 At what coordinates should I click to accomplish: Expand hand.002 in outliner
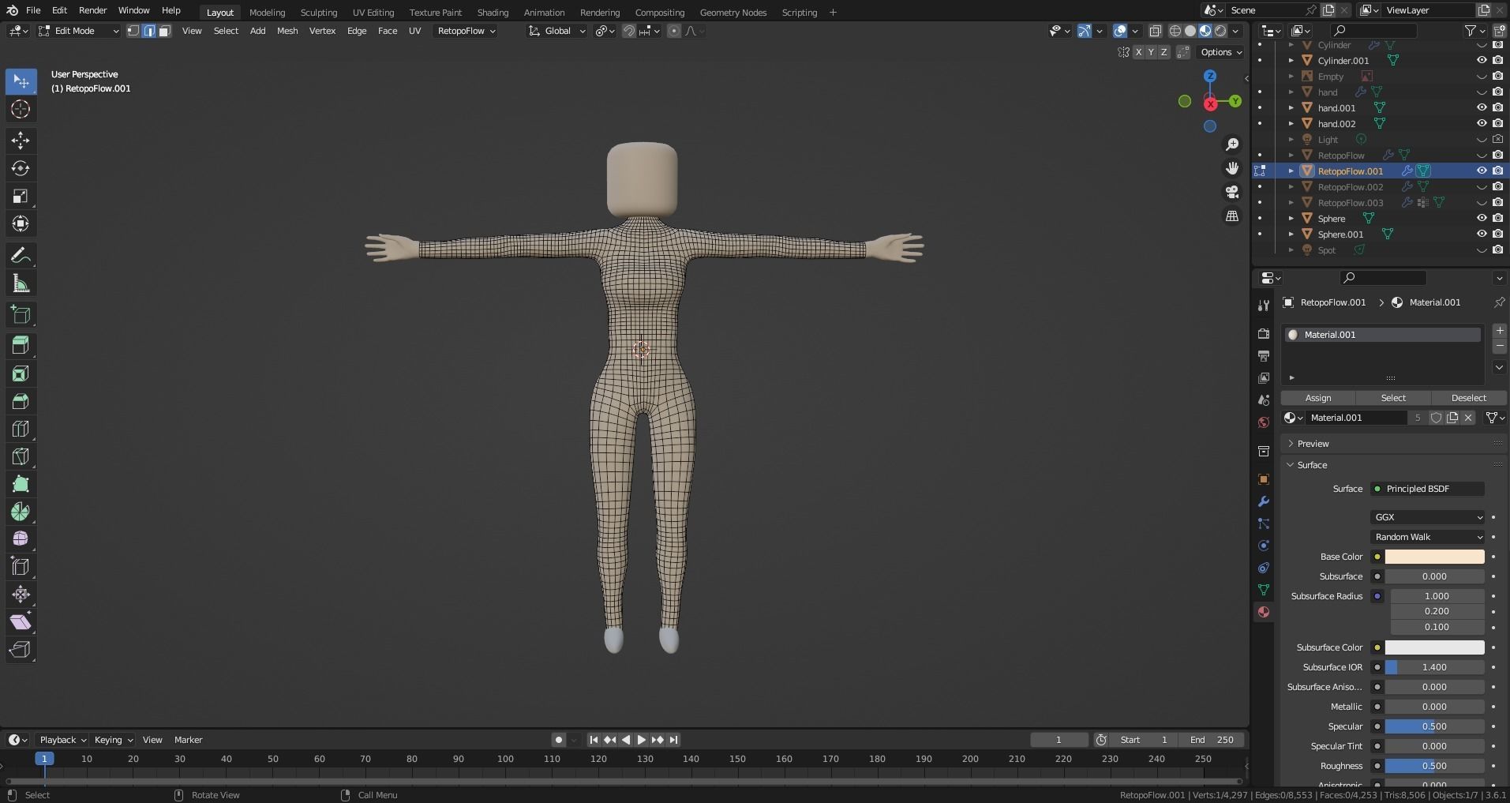tap(1291, 123)
